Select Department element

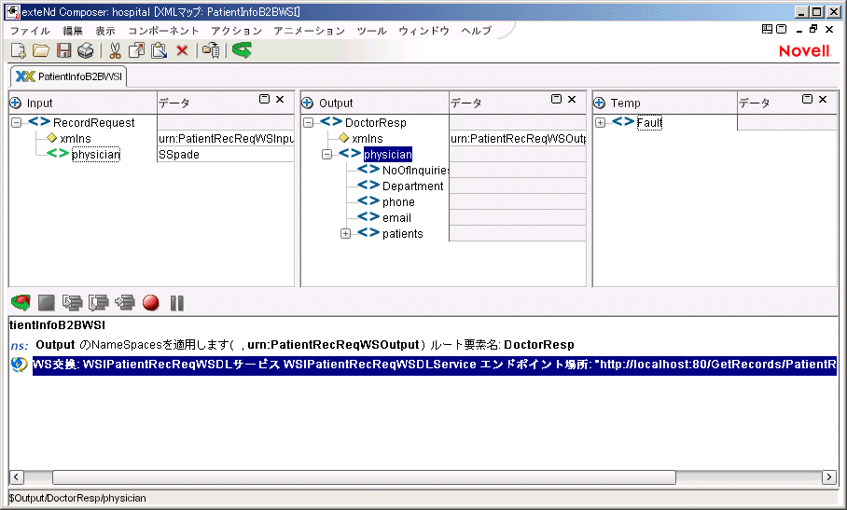coord(412,186)
